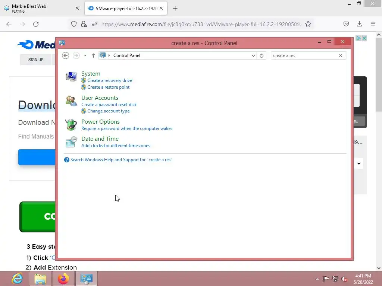Open the System heading link
The width and height of the screenshot is (382, 286).
tap(91, 73)
